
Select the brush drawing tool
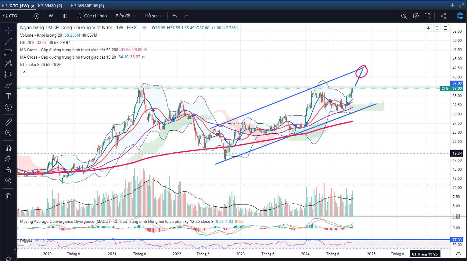pos(8,85)
